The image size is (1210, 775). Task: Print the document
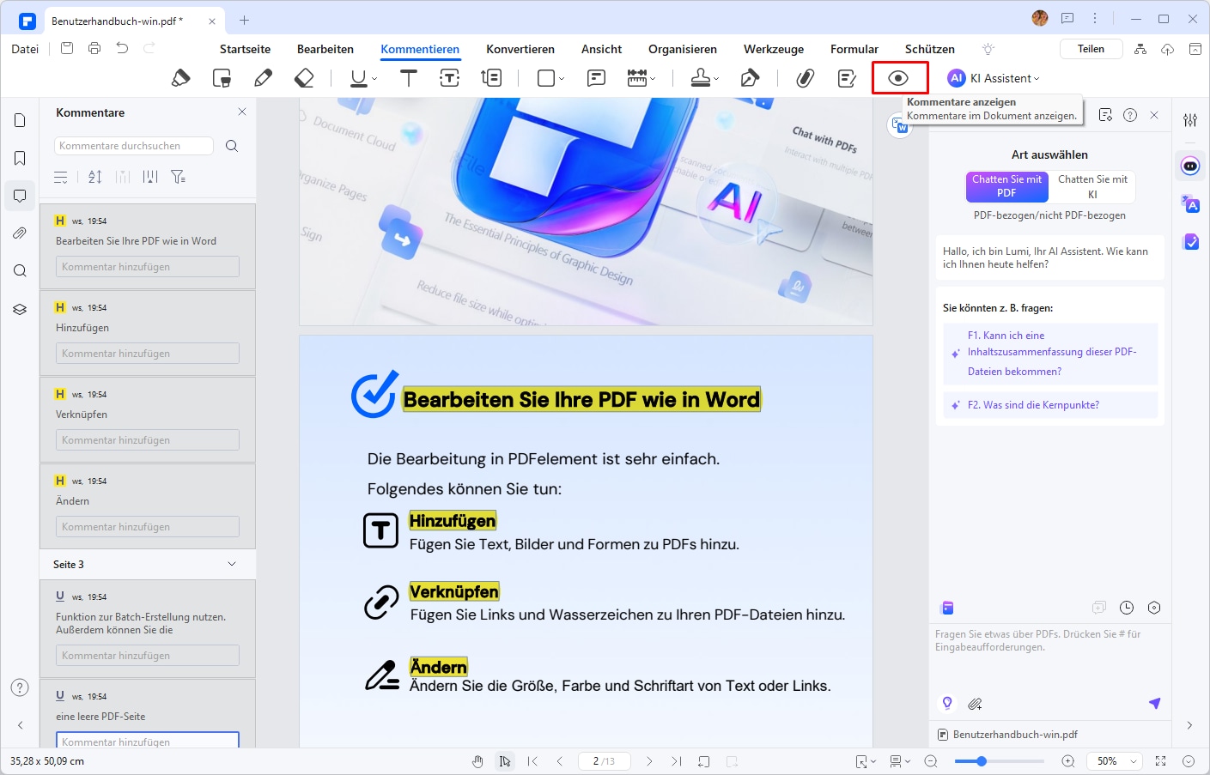pyautogui.click(x=94, y=48)
